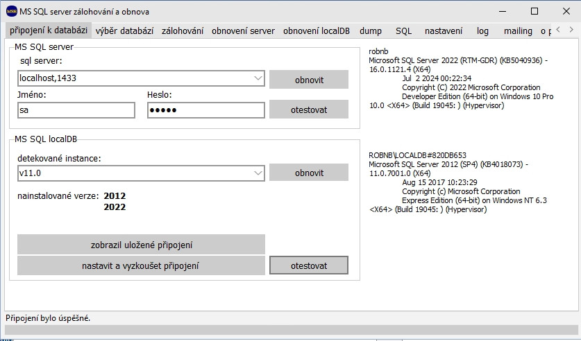Click obnovit next to sql server
Viewport: 581px width, 341px height.
coord(309,80)
